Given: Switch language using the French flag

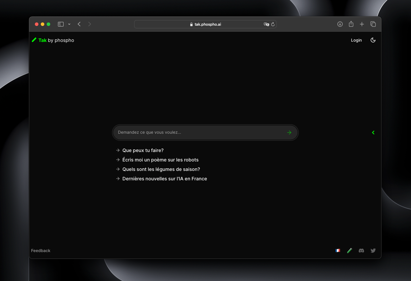Looking at the screenshot, I should [338, 250].
